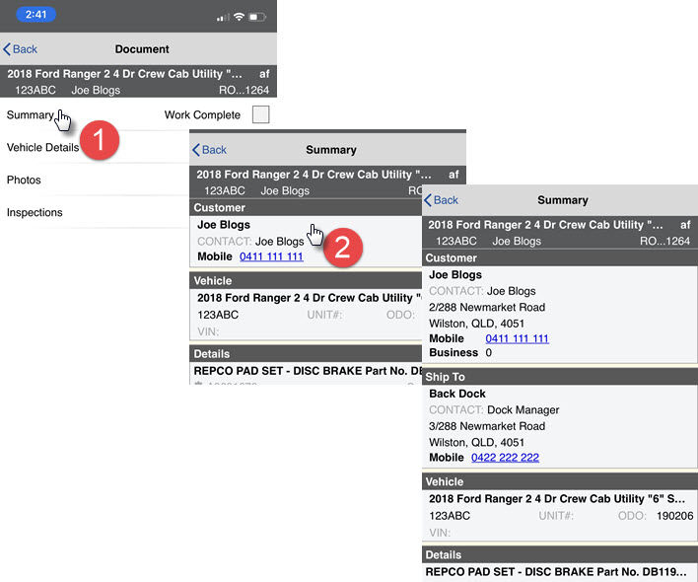Tap Details section header in expanded Summary
The width and height of the screenshot is (698, 582).
tap(560, 554)
